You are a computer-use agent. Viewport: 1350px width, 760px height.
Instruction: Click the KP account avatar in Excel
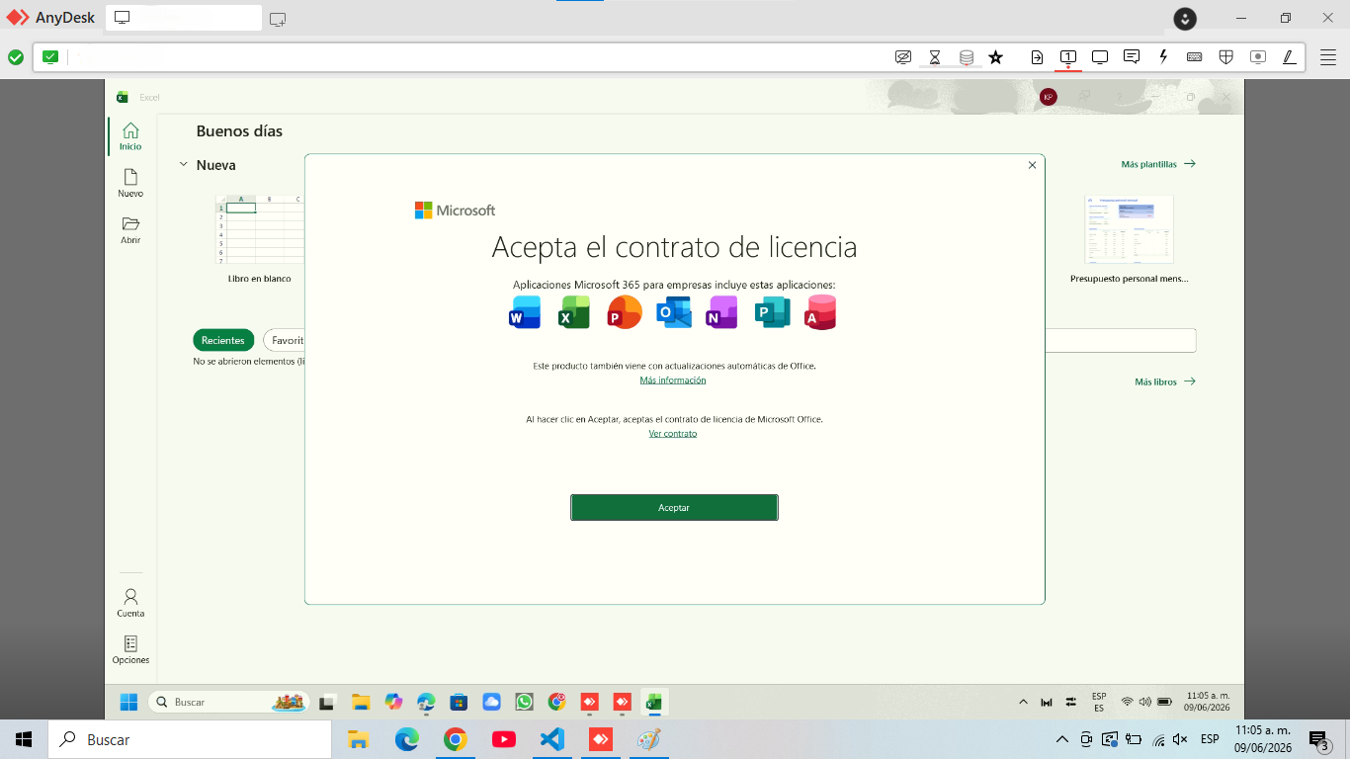pyautogui.click(x=1049, y=97)
